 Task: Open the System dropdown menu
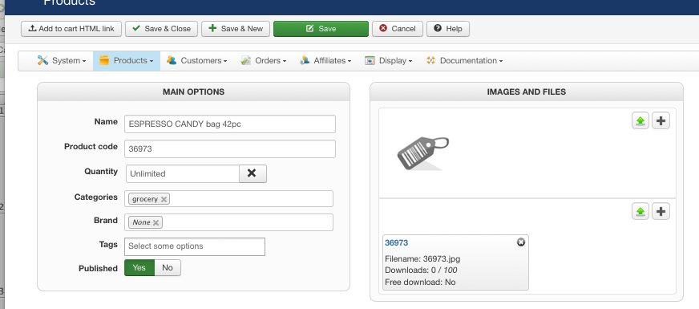[62, 61]
